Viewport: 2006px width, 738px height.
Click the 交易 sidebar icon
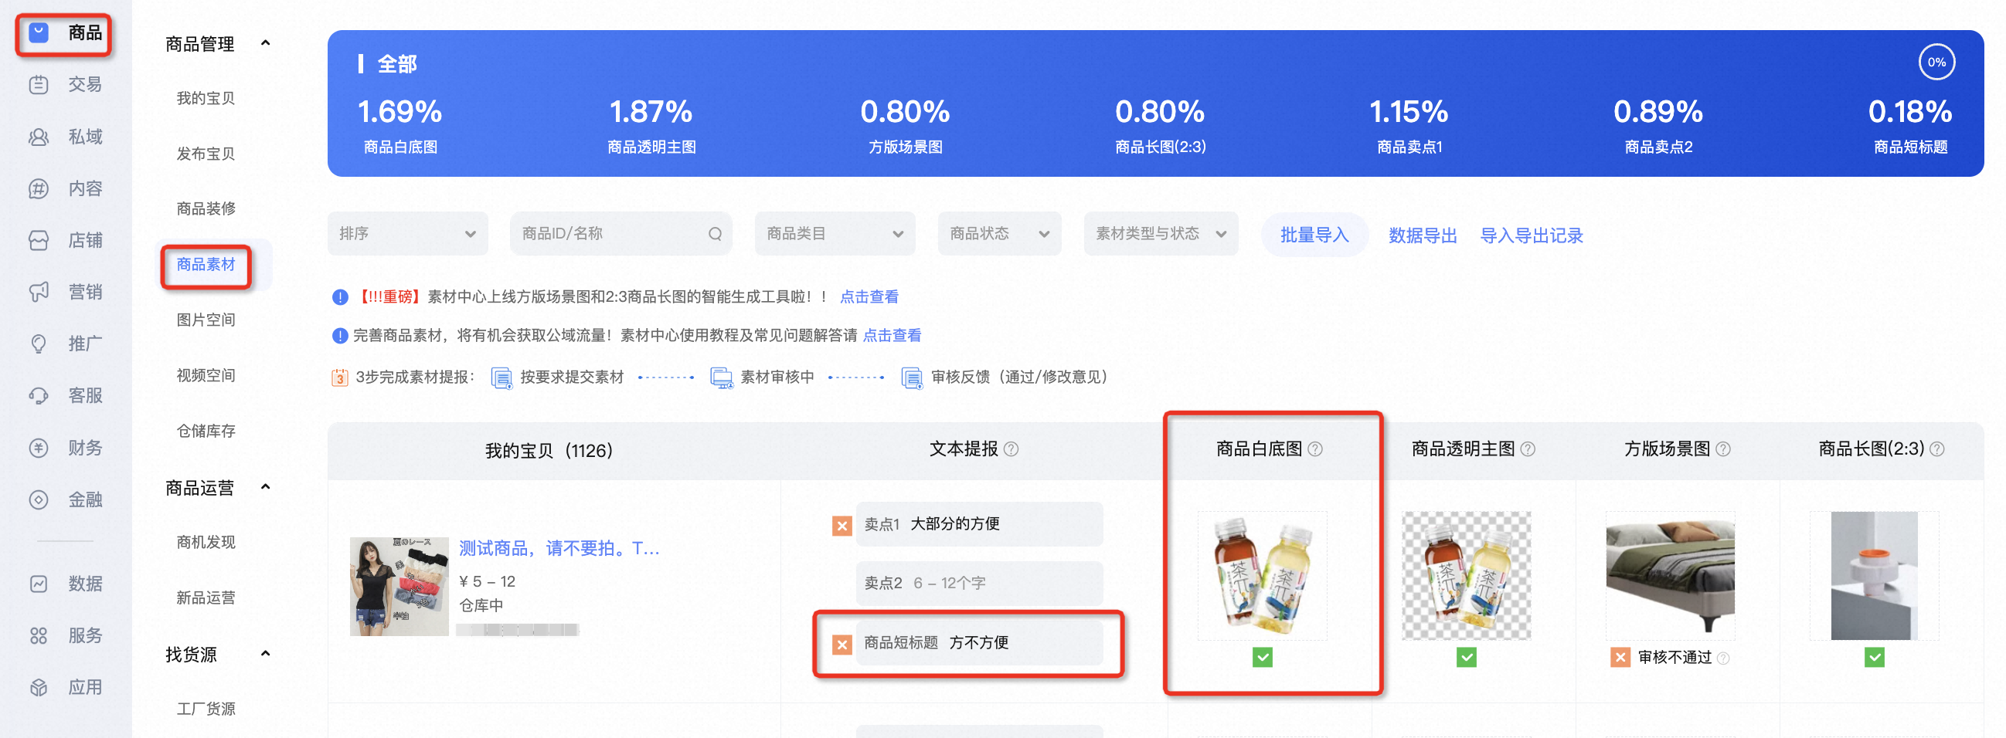(x=38, y=85)
